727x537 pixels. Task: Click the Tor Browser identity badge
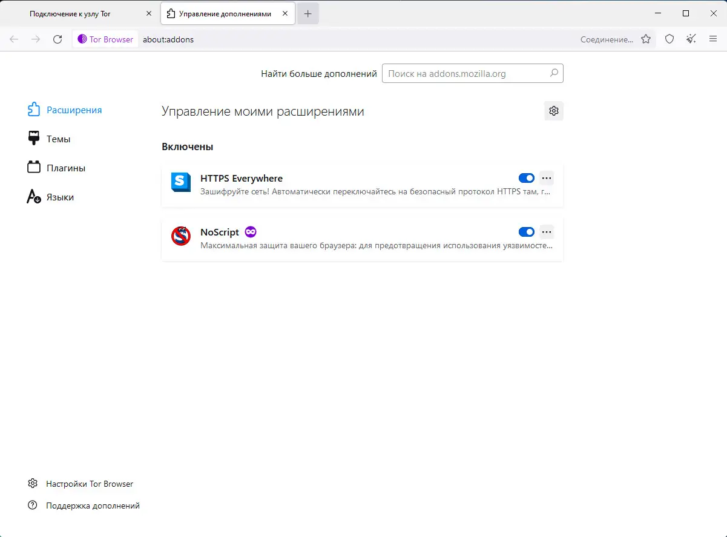tap(105, 39)
